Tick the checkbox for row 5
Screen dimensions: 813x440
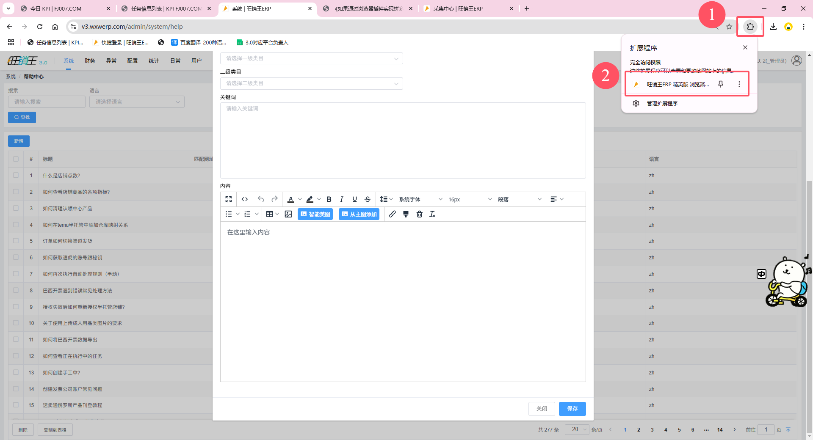16,241
